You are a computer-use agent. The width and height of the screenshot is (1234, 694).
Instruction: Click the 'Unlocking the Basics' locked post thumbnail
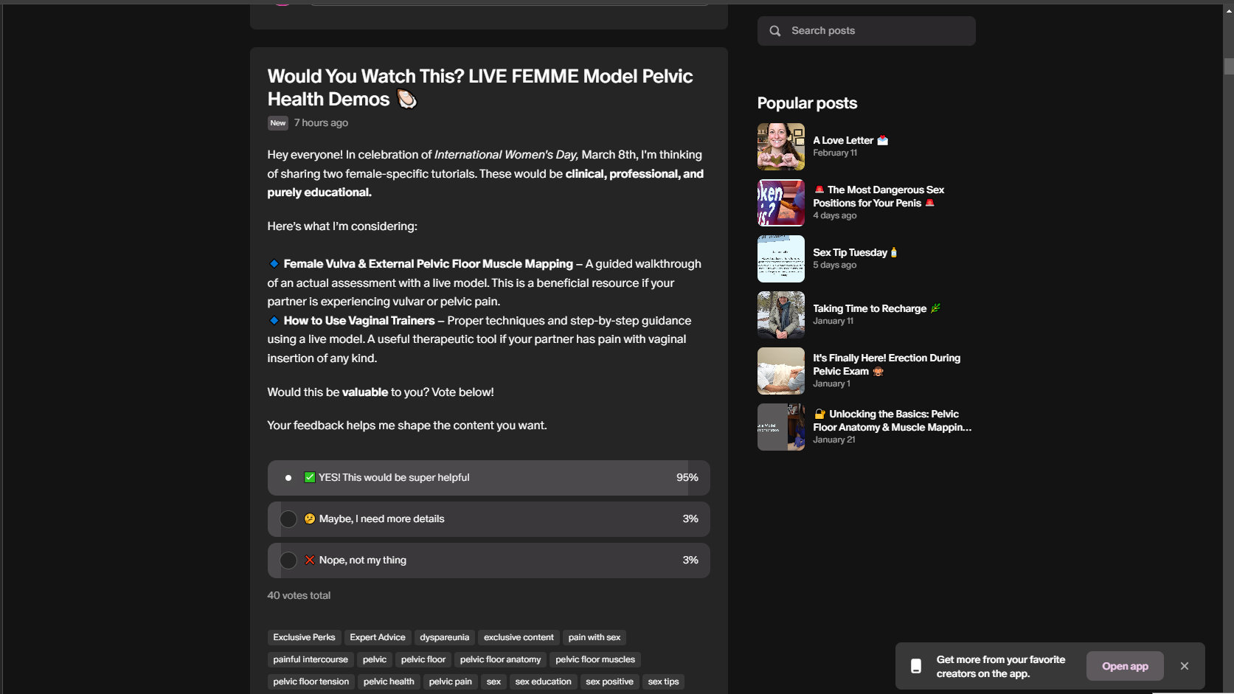(780, 427)
